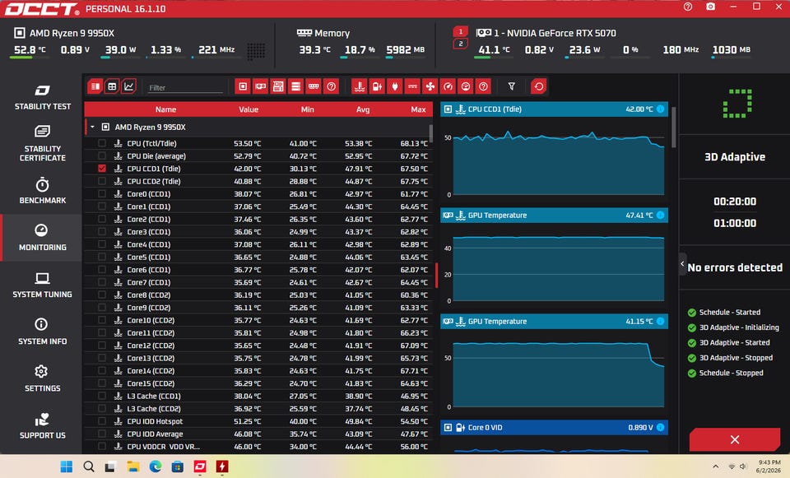Screen dimensions: 790x478
Task: Sort table by the Value column
Action: pyautogui.click(x=249, y=109)
